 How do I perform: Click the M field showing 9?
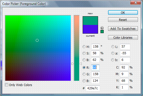tap(124, 74)
